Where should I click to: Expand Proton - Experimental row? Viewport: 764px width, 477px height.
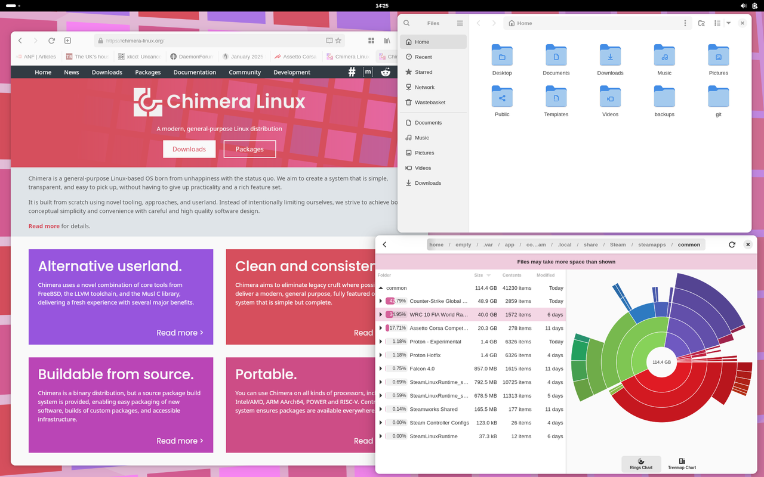[381, 342]
